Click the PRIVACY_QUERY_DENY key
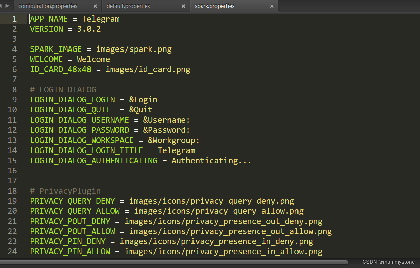Image resolution: width=420 pixels, height=268 pixels. (72, 201)
